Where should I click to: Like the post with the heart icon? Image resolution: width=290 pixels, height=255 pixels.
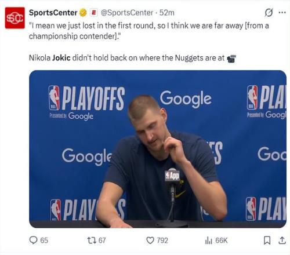click(x=150, y=241)
